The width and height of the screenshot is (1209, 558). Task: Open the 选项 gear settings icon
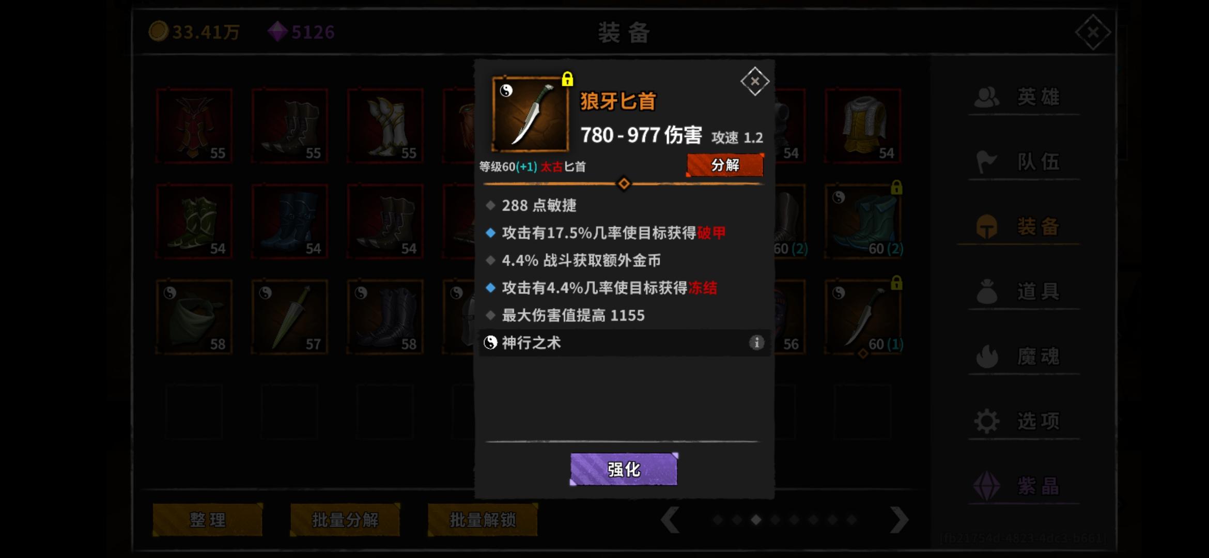(987, 422)
